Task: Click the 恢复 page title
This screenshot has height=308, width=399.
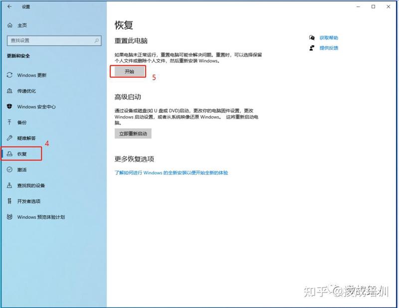Action: click(x=124, y=25)
